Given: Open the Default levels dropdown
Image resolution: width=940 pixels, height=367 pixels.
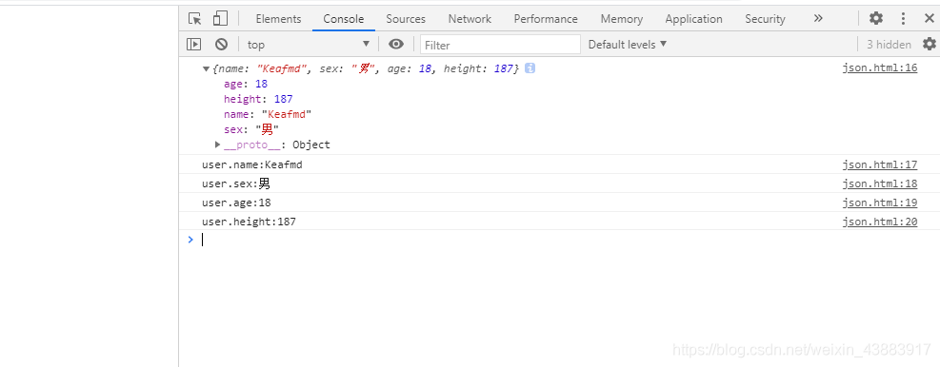Looking at the screenshot, I should [x=627, y=45].
